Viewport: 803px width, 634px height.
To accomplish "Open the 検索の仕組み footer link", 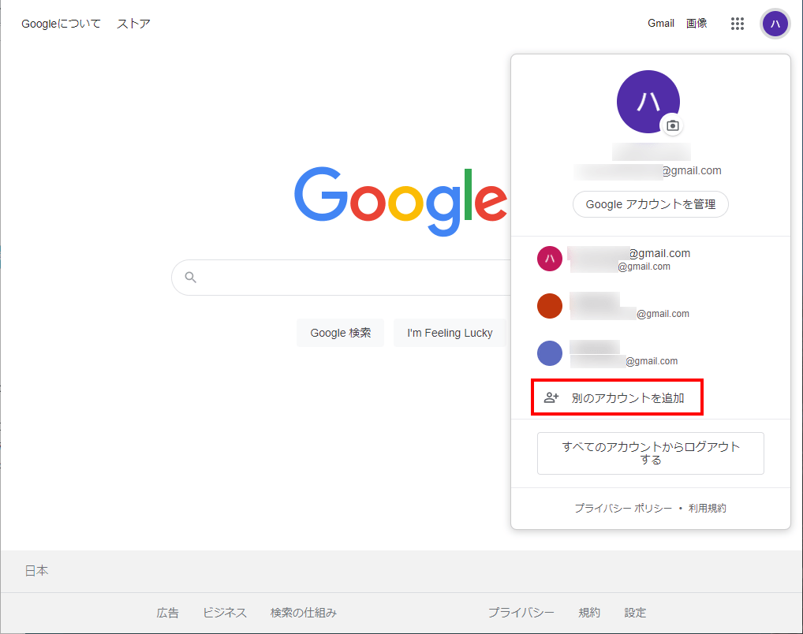I will [304, 613].
